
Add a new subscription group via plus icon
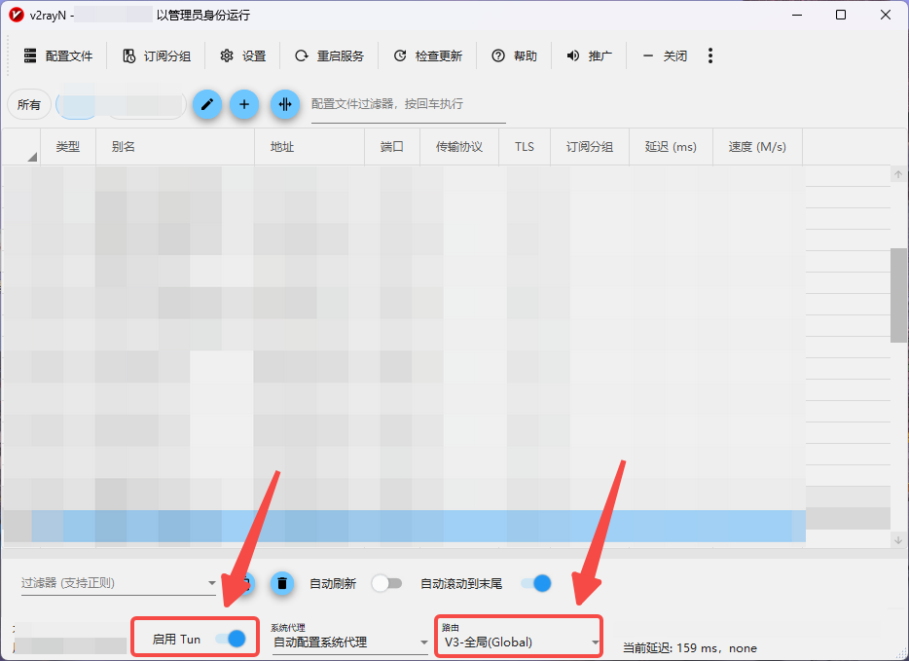click(244, 104)
